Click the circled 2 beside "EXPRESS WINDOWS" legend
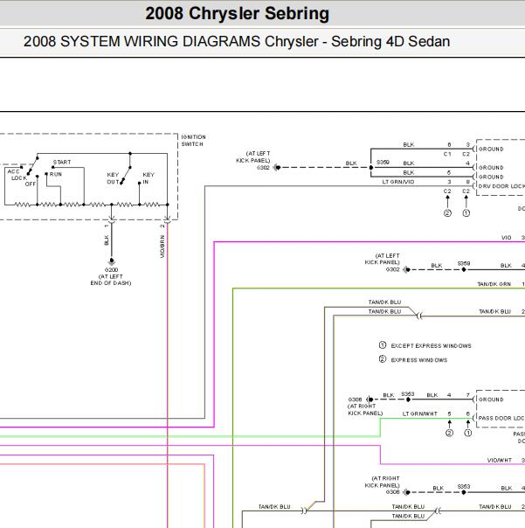The width and height of the screenshot is (525, 528). point(383,359)
